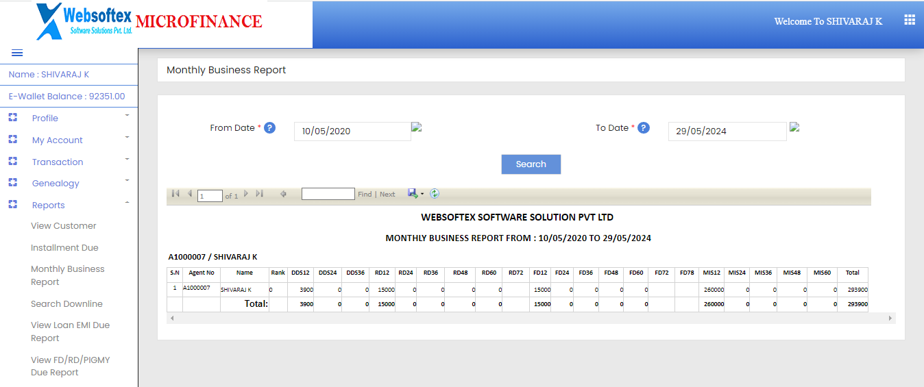The width and height of the screenshot is (924, 387).
Task: Click E-Wallet Balance : 92351.00
Action: (67, 97)
